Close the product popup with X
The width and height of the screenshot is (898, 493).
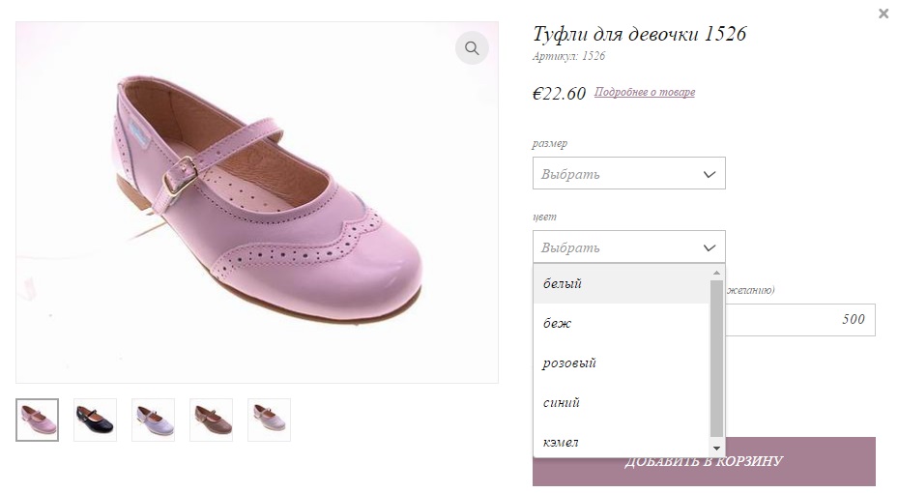(x=884, y=14)
